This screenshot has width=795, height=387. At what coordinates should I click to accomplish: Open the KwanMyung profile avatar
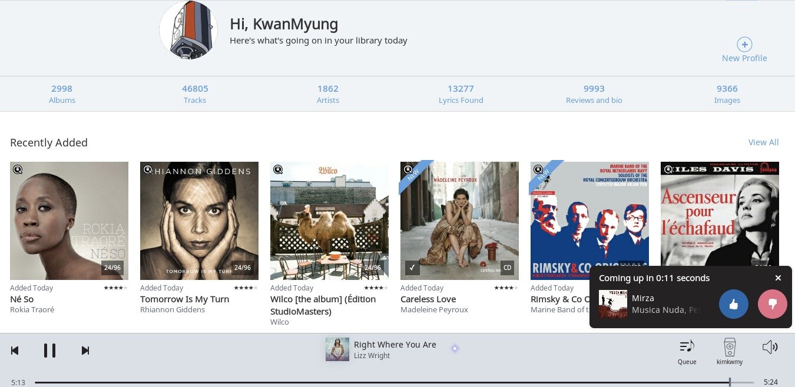click(188, 30)
